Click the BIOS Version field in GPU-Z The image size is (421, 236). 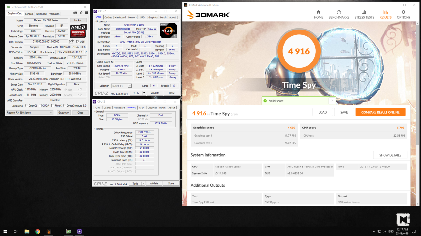point(46,42)
